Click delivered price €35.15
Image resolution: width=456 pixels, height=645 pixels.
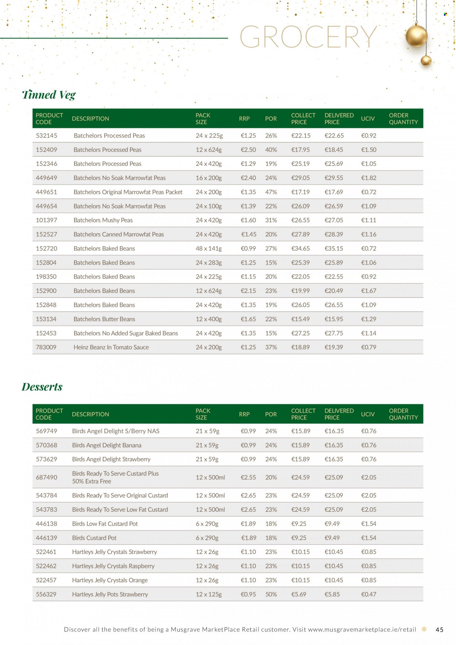tap(334, 249)
